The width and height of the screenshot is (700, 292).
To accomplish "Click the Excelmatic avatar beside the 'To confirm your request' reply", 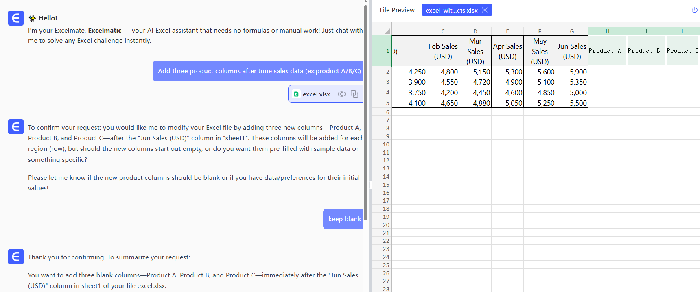I will pos(15,127).
